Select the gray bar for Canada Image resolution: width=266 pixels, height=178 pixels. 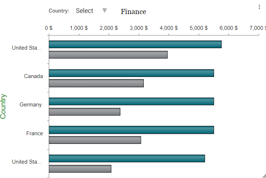[96, 83]
